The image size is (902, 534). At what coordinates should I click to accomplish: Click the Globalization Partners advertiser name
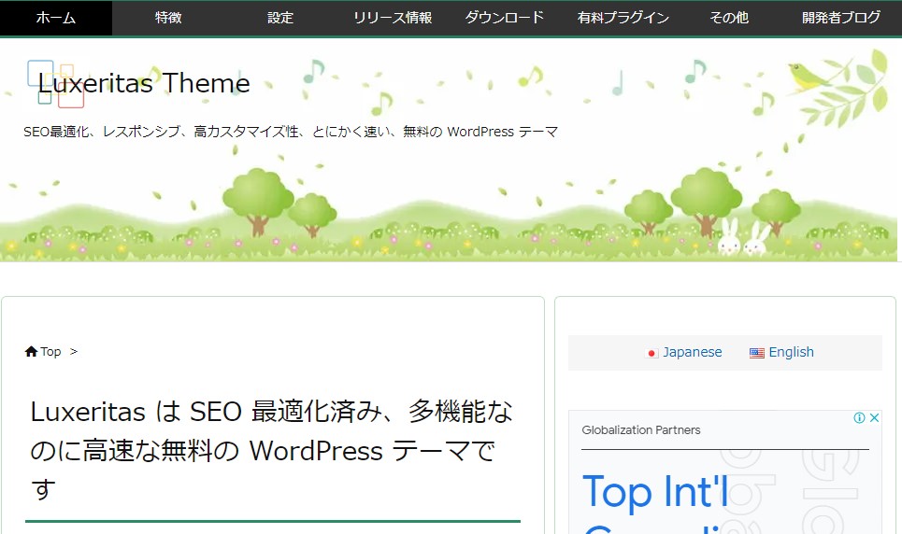click(641, 430)
